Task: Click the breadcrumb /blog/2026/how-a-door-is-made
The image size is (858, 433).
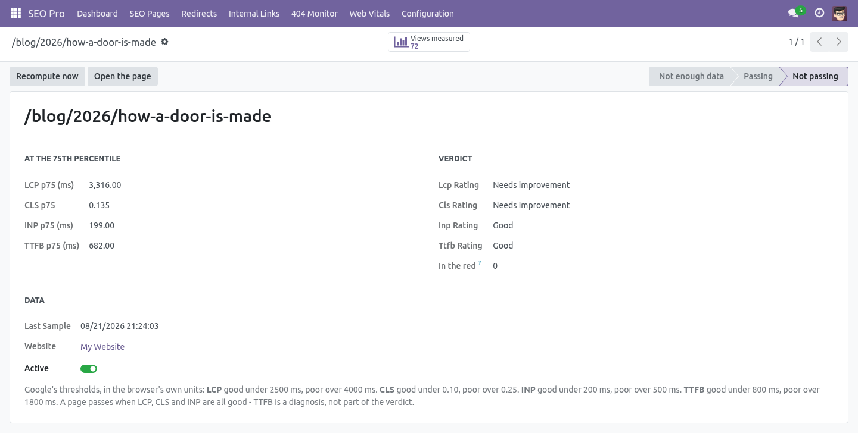Action: point(84,42)
